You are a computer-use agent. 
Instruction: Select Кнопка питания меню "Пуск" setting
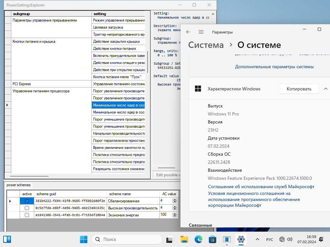tap(118, 77)
